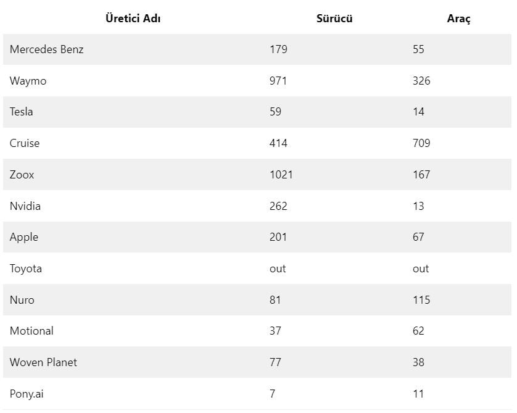This screenshot has width=517, height=413.
Task: Click the Üretici Adı column header
Action: [x=133, y=19]
